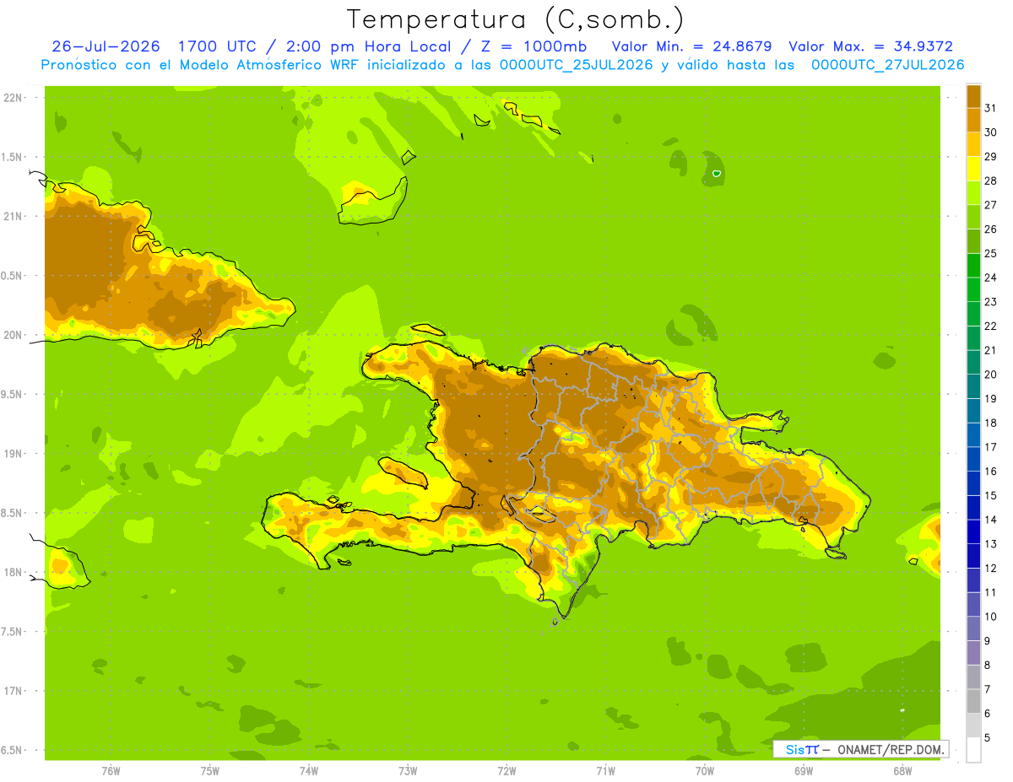
Task: Click the swatch between 25 and 26
Action: tap(973, 241)
